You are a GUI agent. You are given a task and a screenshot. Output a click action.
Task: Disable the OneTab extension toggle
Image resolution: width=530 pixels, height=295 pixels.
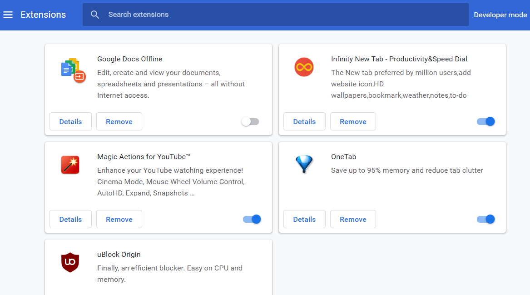pos(485,219)
